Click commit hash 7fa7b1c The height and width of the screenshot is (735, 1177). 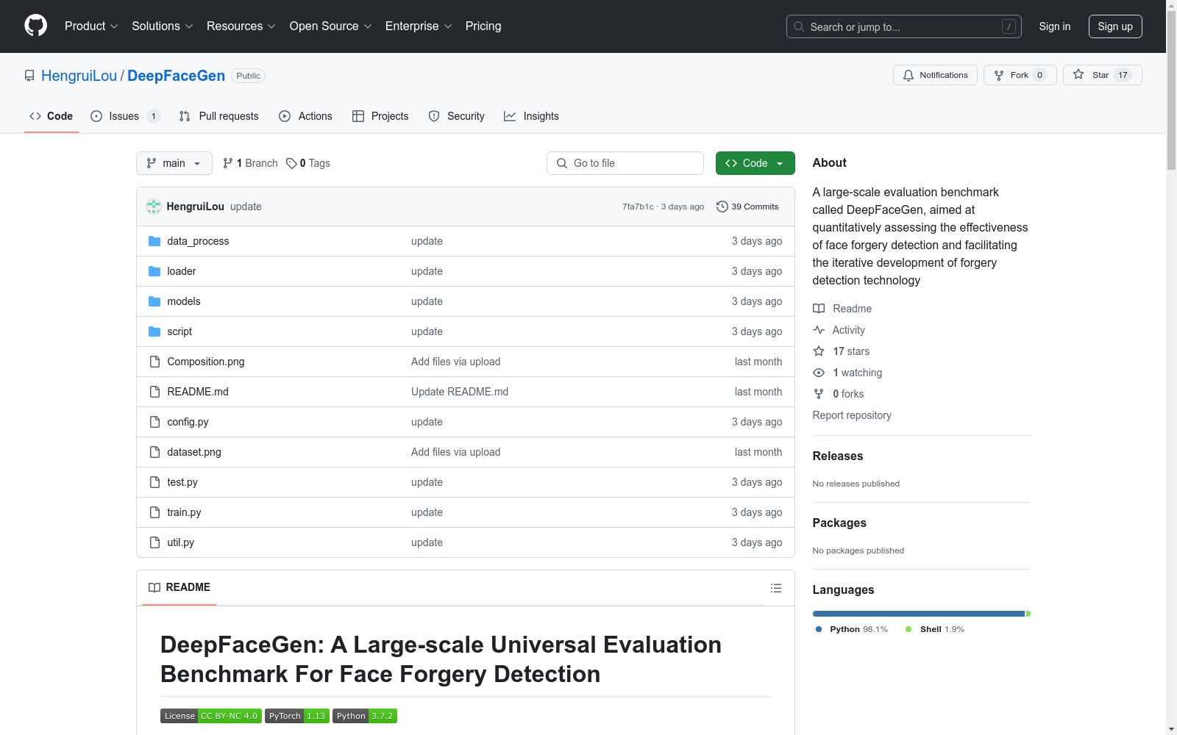638,207
